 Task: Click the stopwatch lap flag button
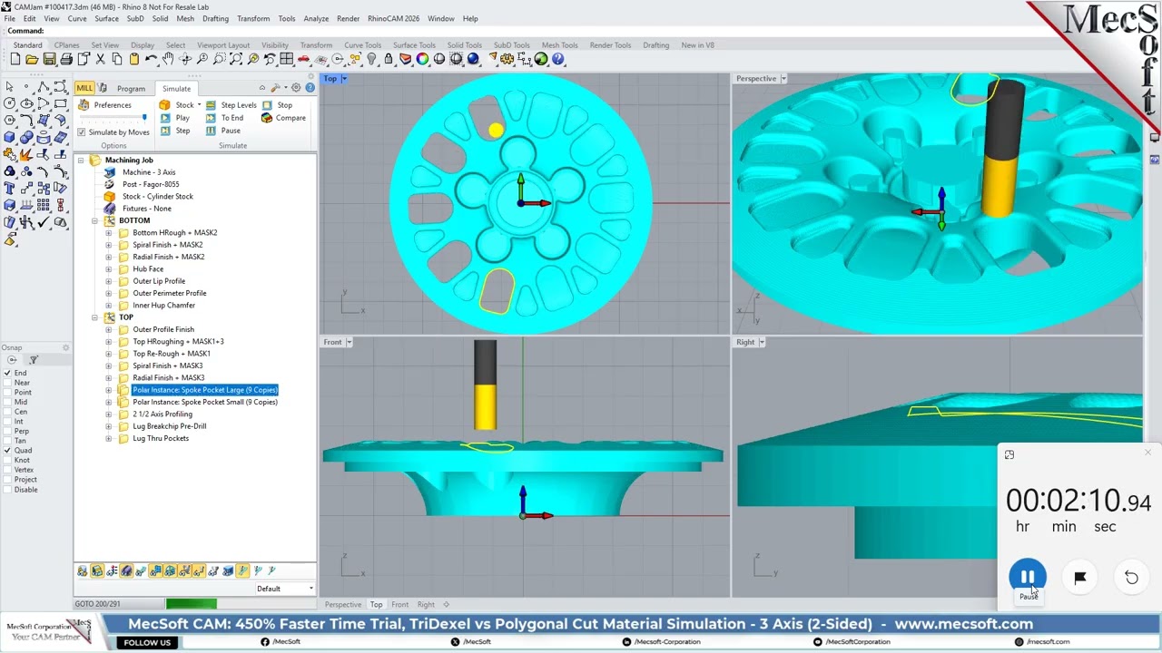click(1079, 578)
